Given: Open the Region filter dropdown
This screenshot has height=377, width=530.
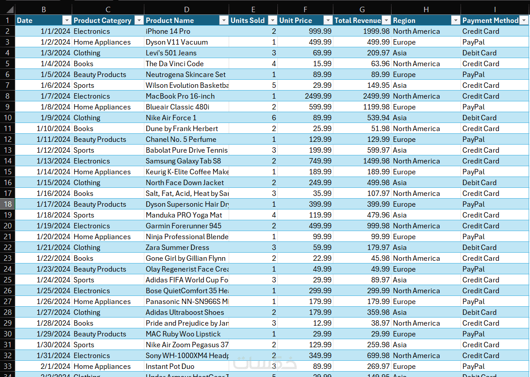Looking at the screenshot, I should (456, 21).
